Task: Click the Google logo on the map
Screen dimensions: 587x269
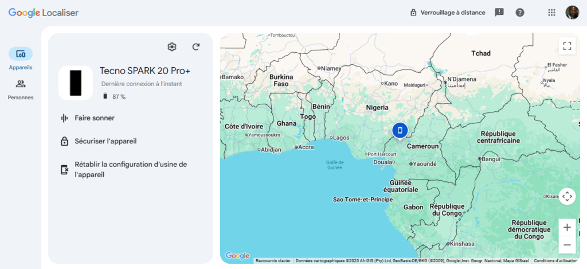Action: [237, 256]
